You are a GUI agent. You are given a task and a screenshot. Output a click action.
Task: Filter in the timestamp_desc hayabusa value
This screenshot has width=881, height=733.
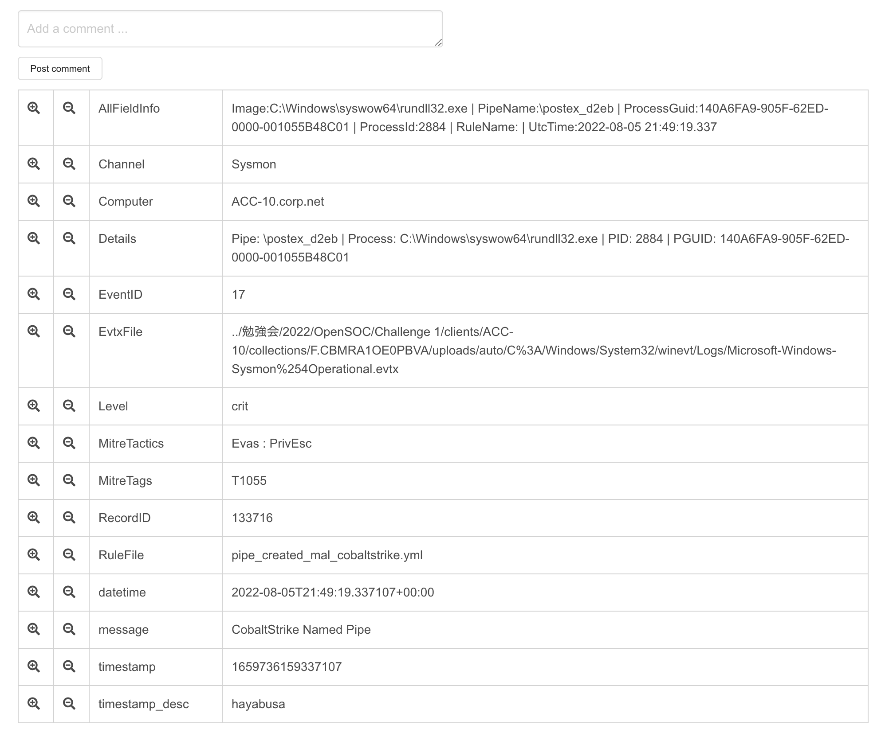pyautogui.click(x=34, y=703)
